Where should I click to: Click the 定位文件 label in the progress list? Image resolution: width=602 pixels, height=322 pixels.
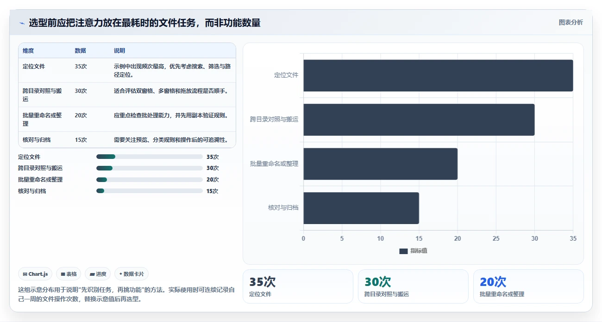point(29,157)
